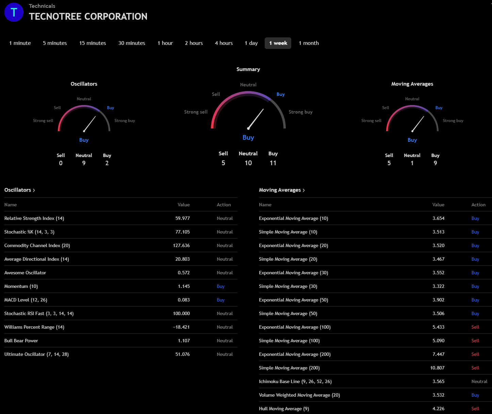Switch to the 5 minutes timeframe
This screenshot has height=414, width=492.
pos(55,43)
